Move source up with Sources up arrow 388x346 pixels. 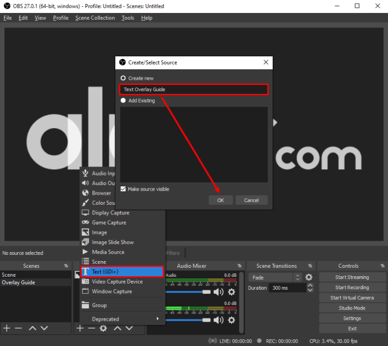point(118,328)
